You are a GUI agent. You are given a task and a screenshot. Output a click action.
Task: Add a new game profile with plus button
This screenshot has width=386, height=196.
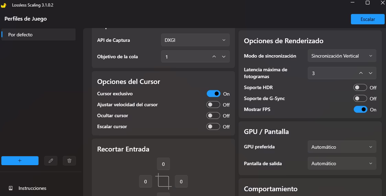[20, 161]
